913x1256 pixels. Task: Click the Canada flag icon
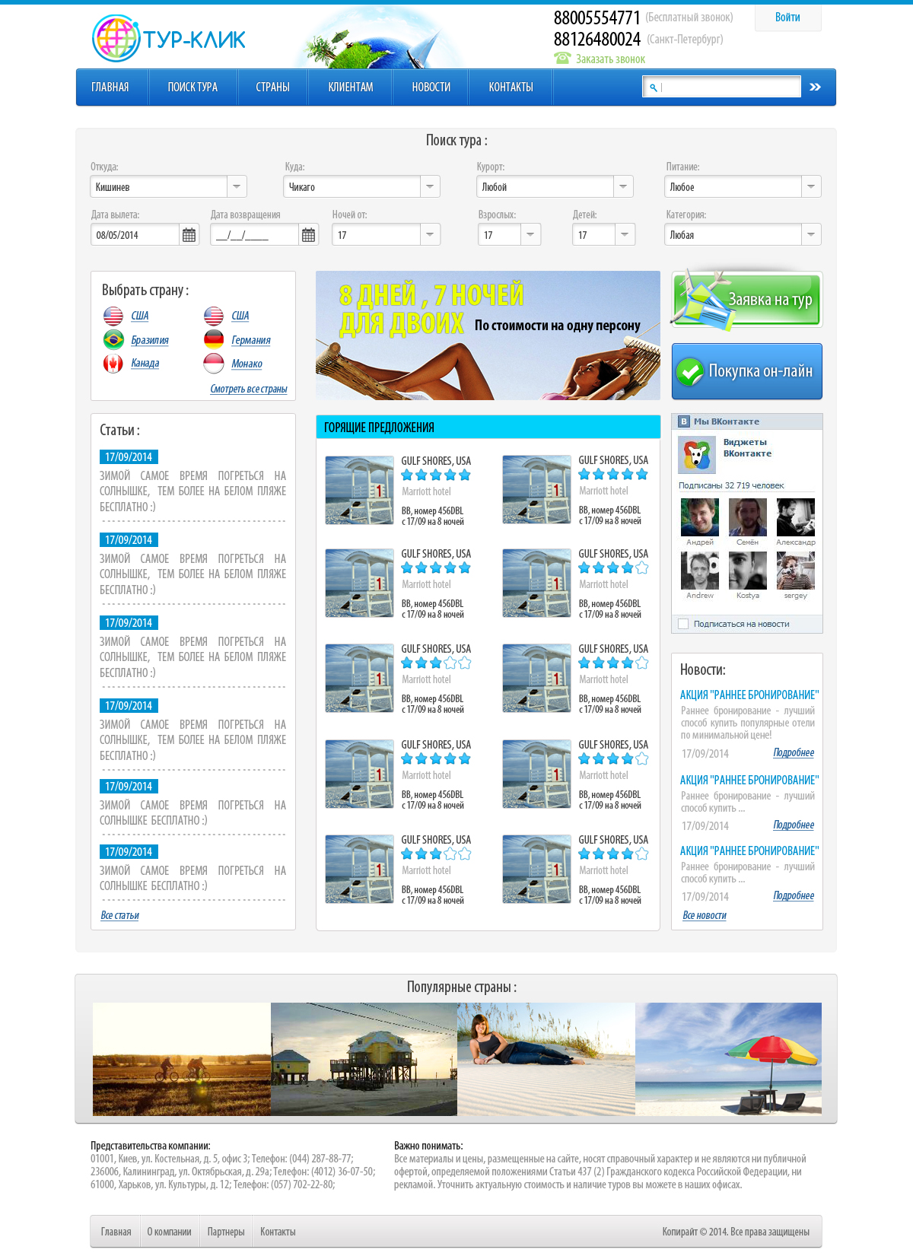(113, 364)
